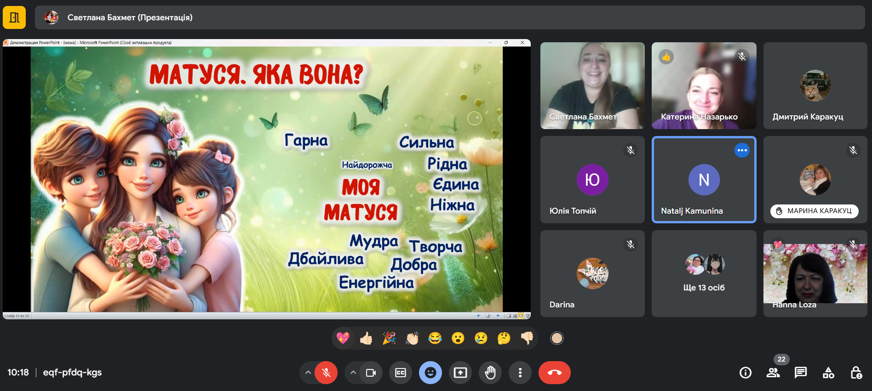Open the participants list panel
Image resolution: width=872 pixels, height=391 pixels.
[x=773, y=373]
